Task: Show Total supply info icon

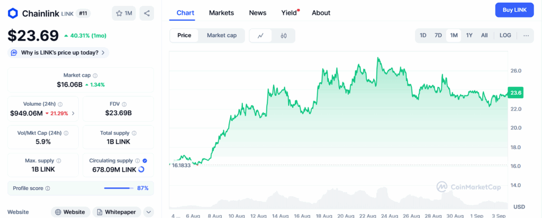Action: [x=134, y=133]
